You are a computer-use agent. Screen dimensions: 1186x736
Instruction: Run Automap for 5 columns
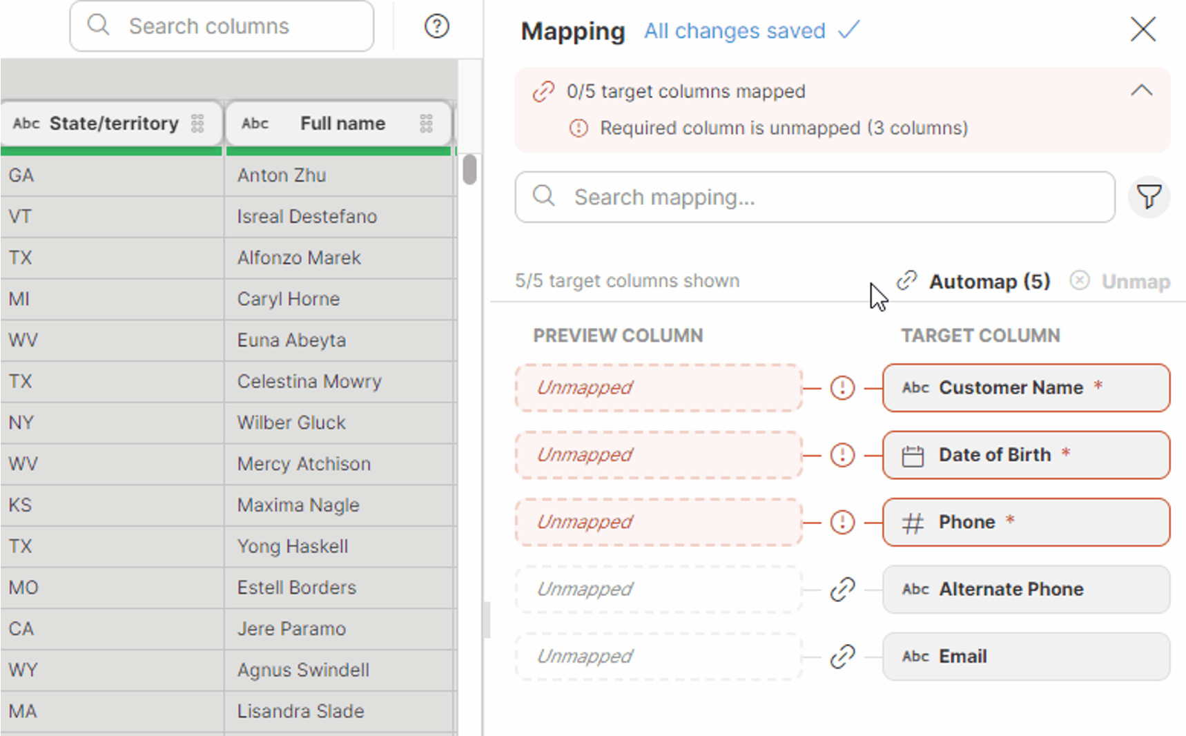[x=989, y=280]
